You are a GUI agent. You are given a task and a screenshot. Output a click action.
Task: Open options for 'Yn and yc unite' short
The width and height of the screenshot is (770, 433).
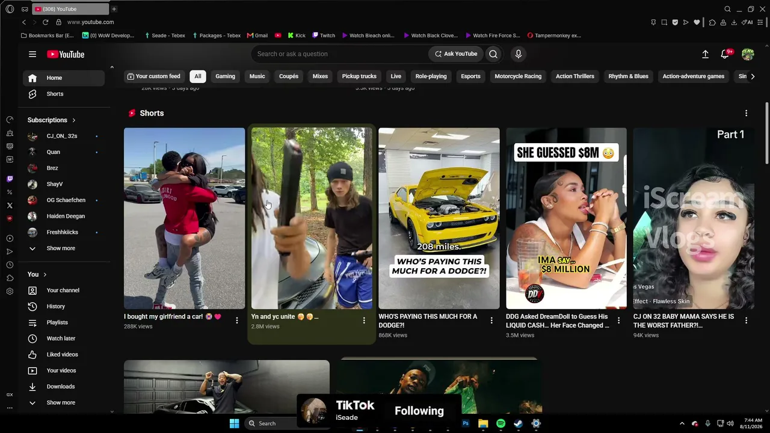363,321
